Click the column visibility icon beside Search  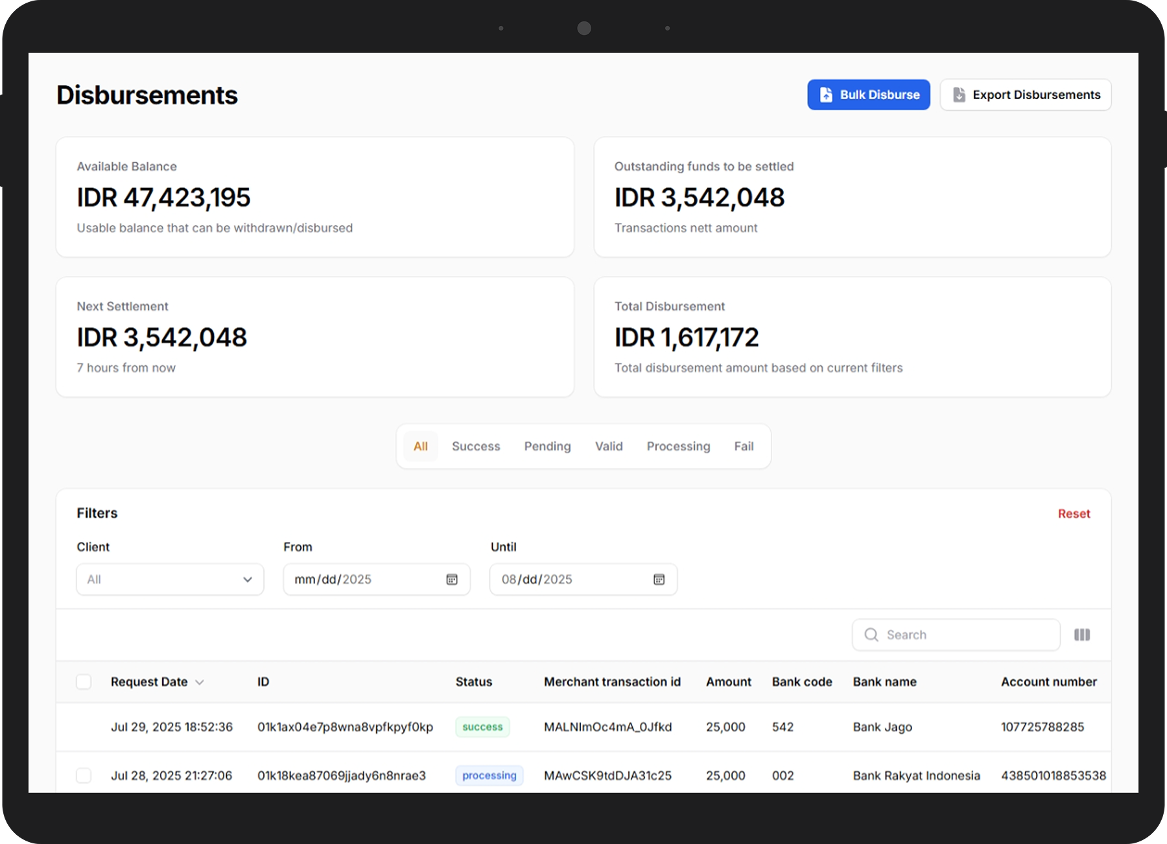[1081, 635]
